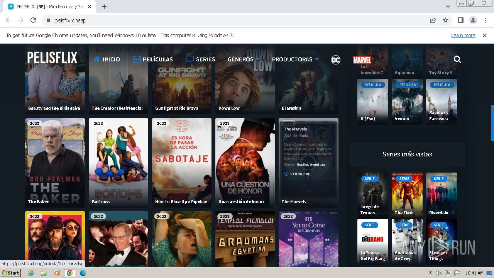Open the SERIES section
Screen dimensions: 494x278
click(201, 59)
